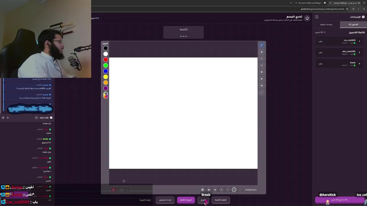Open the custom rainbow color picker
This screenshot has width=367, height=206.
pyautogui.click(x=106, y=95)
